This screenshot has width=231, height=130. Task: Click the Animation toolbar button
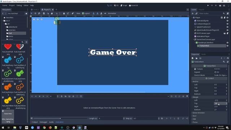[112, 13]
